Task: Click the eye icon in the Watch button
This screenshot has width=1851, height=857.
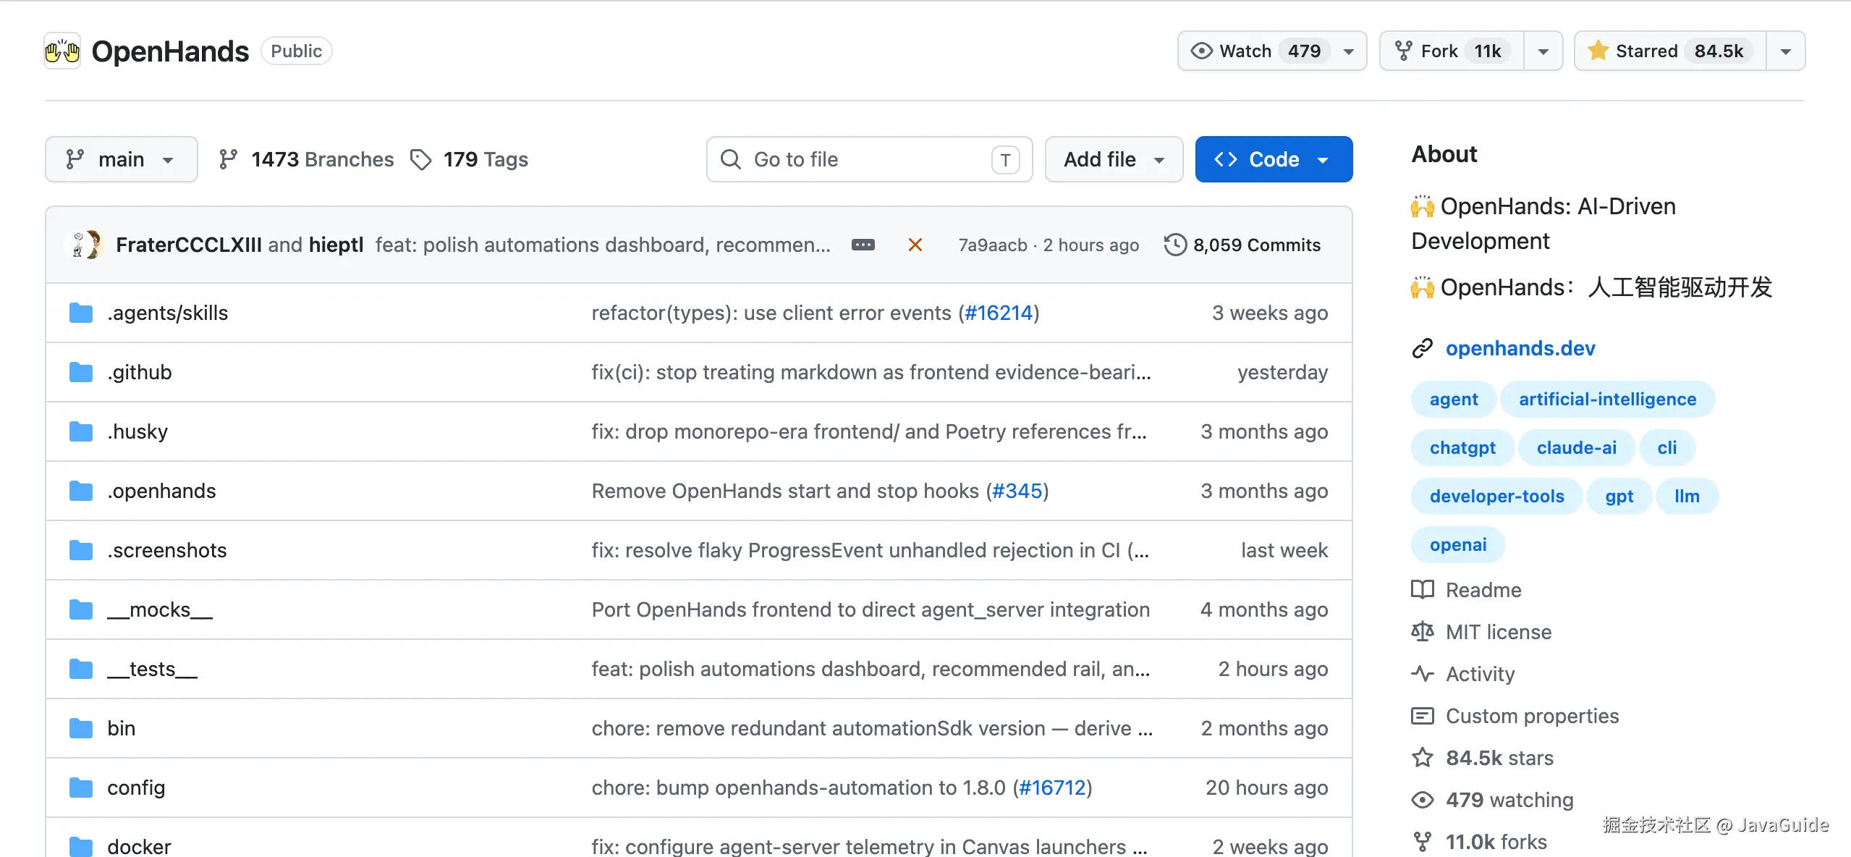Action: tap(1201, 51)
